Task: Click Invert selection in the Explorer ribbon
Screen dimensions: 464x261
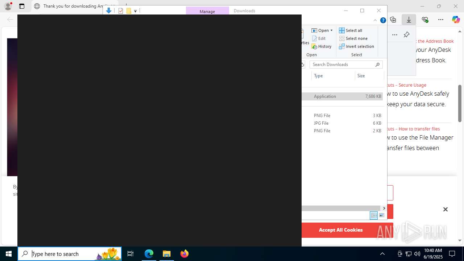Action: click(x=356, y=46)
